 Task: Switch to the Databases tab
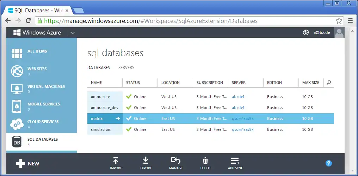[x=99, y=68]
